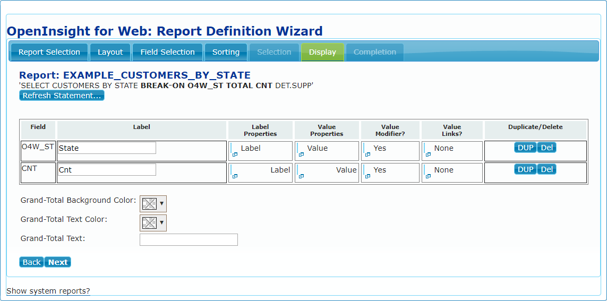Click the Grand-Total Text input field
The width and height of the screenshot is (607, 301).
click(x=189, y=239)
